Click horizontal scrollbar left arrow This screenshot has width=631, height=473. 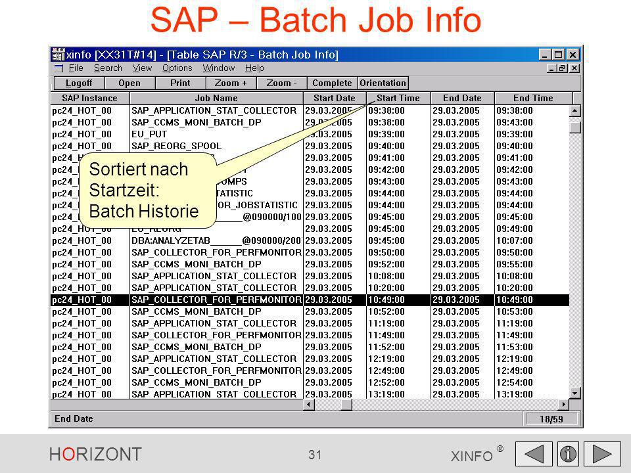click(x=309, y=404)
